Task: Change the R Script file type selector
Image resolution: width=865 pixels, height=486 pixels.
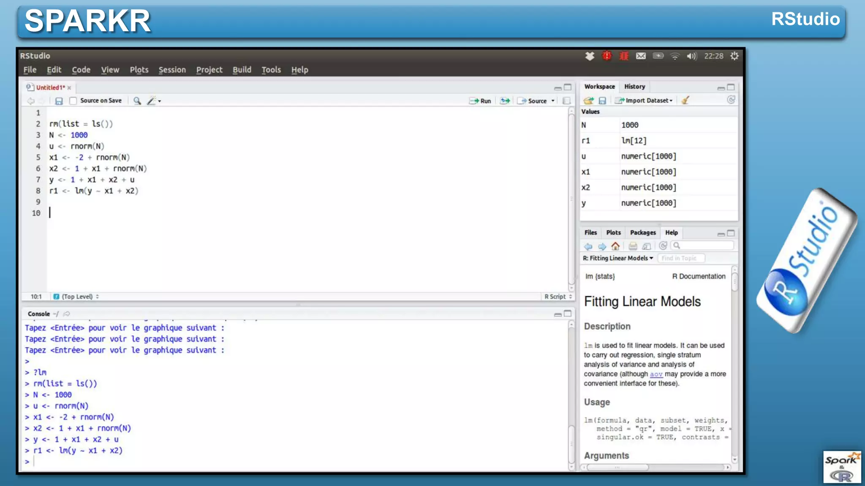Action: tap(558, 297)
